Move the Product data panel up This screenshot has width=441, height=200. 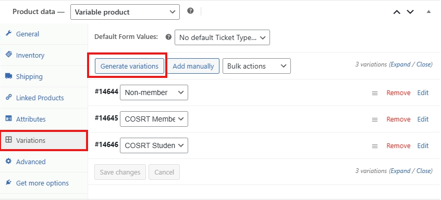pyautogui.click(x=397, y=12)
